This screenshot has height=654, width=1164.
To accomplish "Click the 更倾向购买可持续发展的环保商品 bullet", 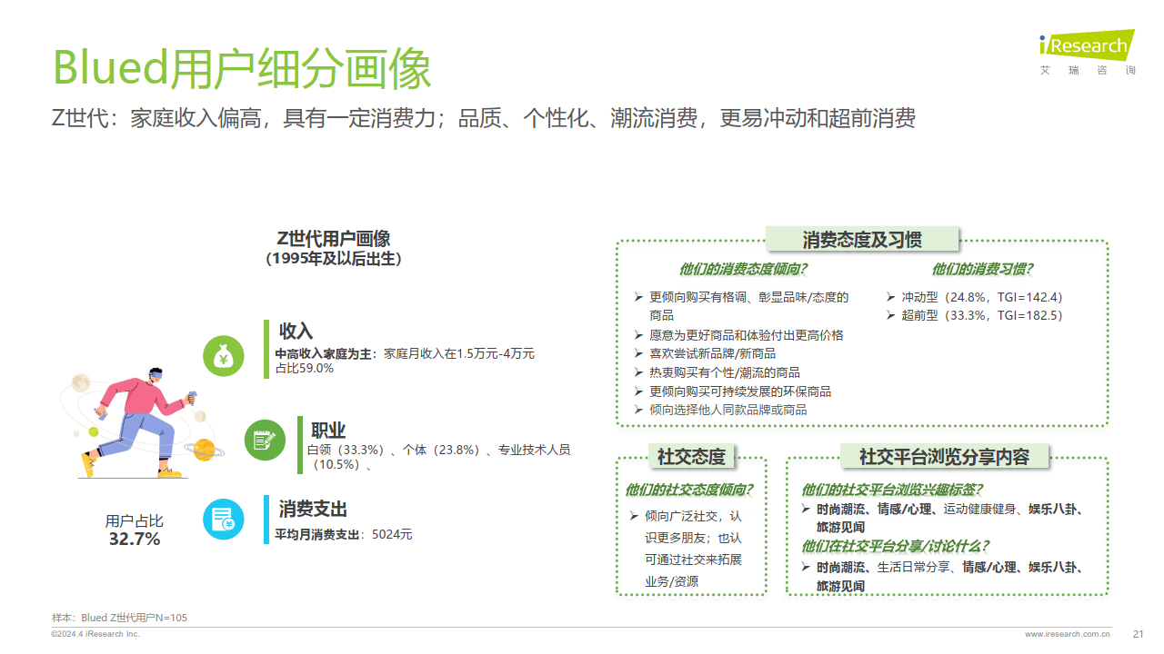I will click(x=733, y=391).
